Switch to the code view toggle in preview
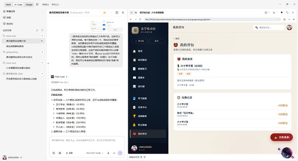 132,13
